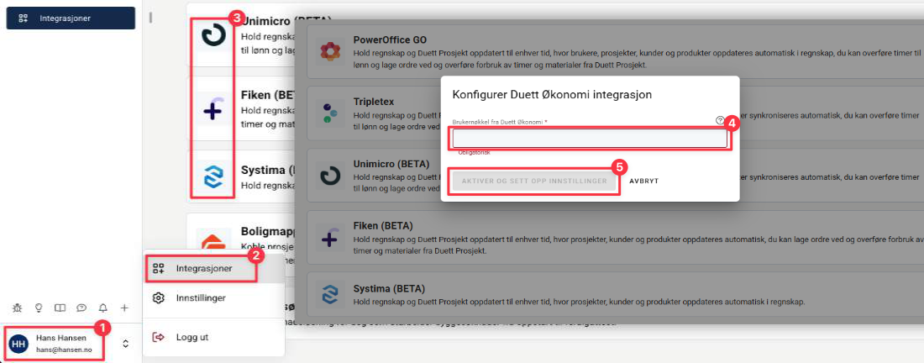Click the plus icon in sidebar footer
This screenshot has height=363, width=924.
124,308
